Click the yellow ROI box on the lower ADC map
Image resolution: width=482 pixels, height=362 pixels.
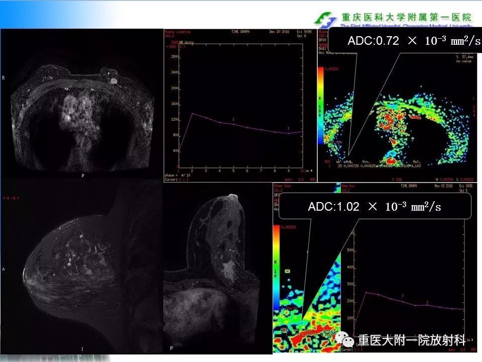(287, 271)
